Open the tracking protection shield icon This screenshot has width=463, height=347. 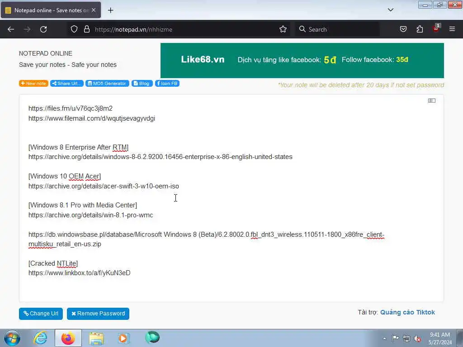click(74, 29)
